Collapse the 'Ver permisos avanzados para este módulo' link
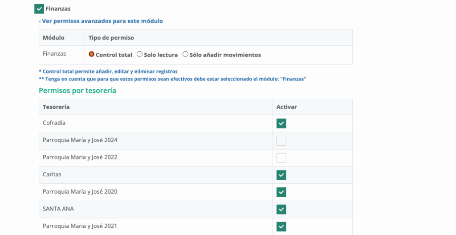456x235 pixels. pos(101,21)
